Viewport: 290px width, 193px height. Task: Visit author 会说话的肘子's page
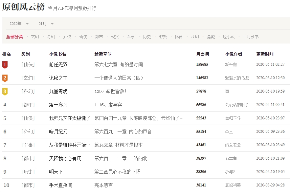point(237,105)
